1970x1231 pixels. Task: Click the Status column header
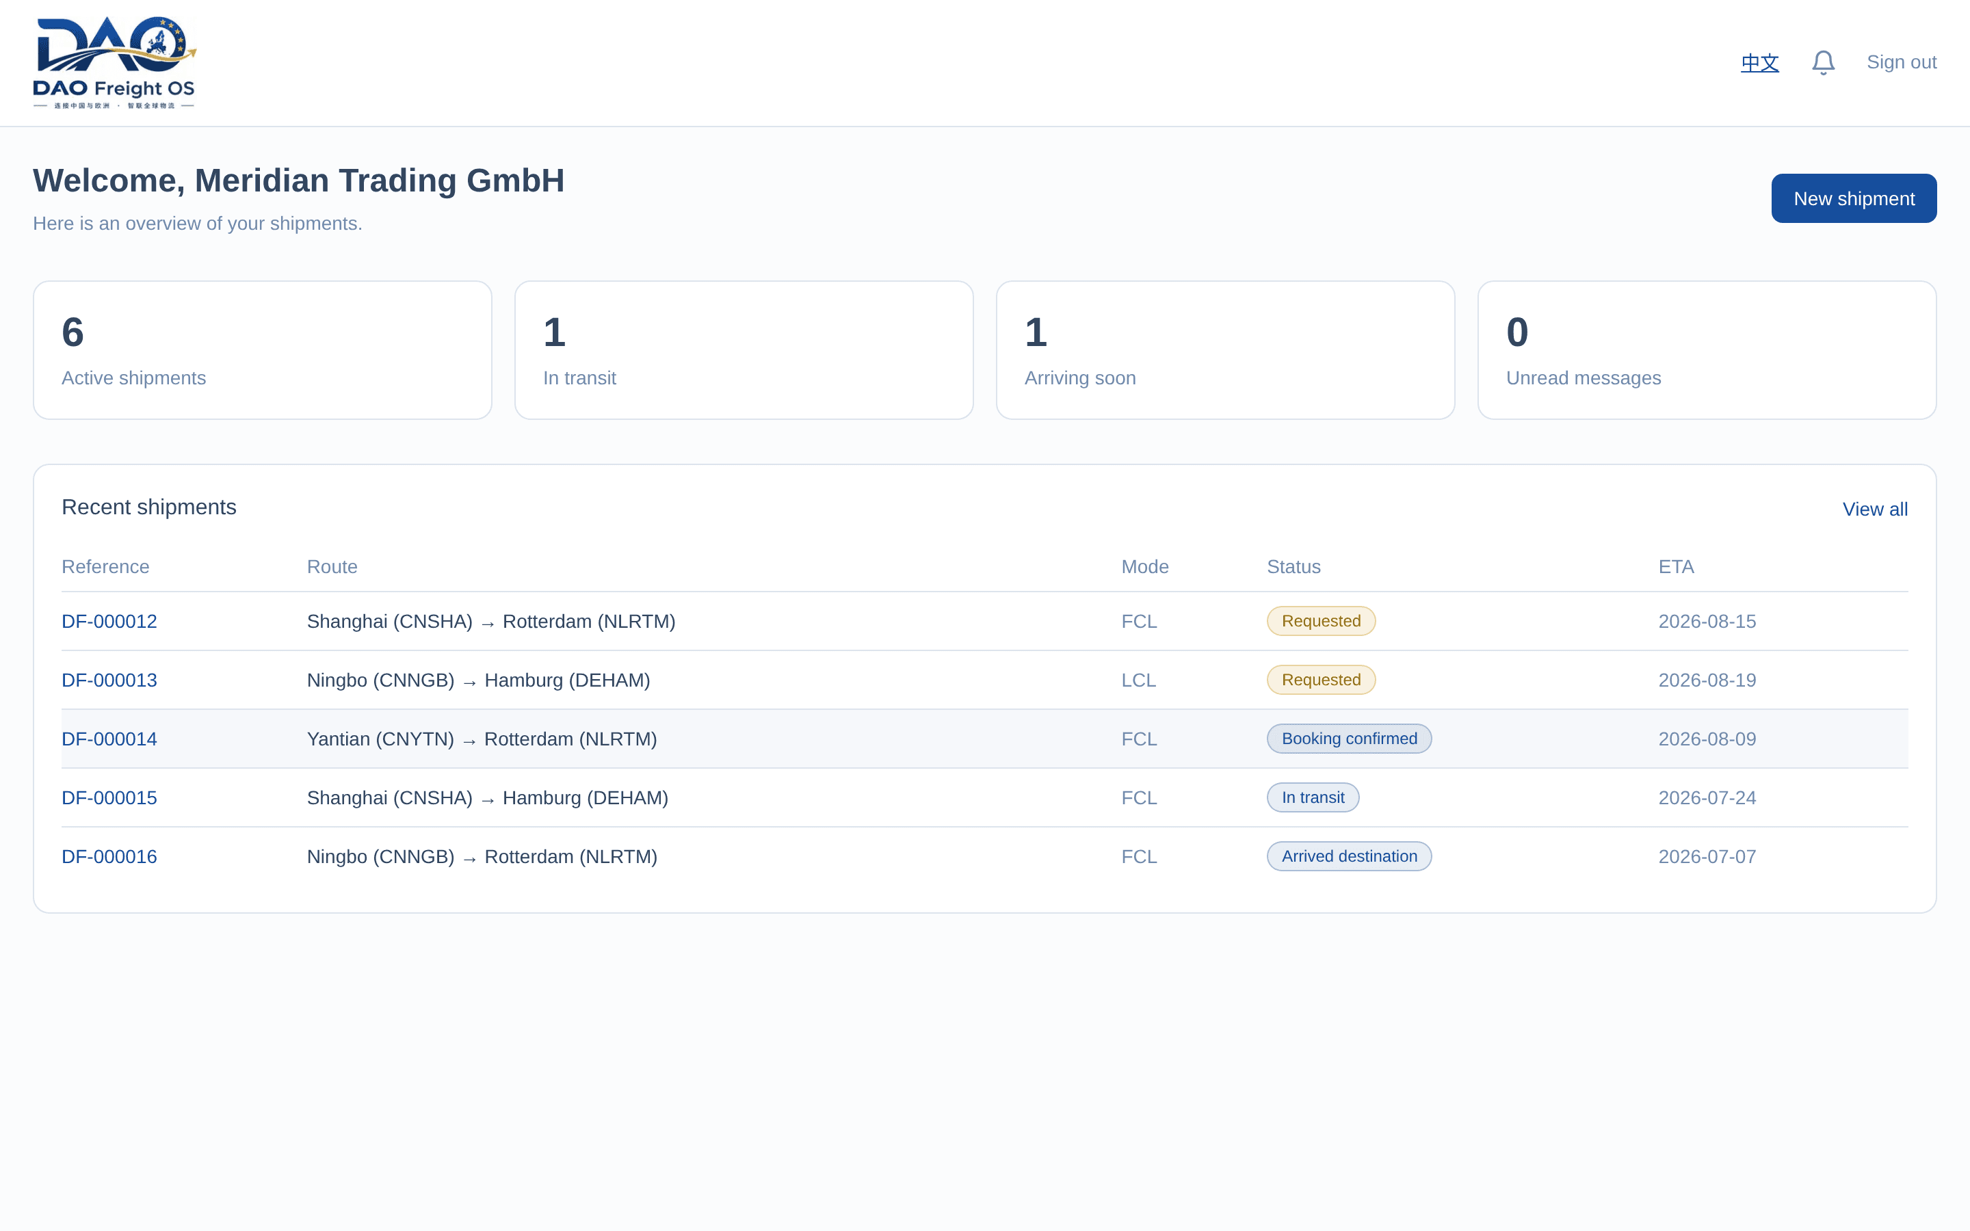point(1293,567)
